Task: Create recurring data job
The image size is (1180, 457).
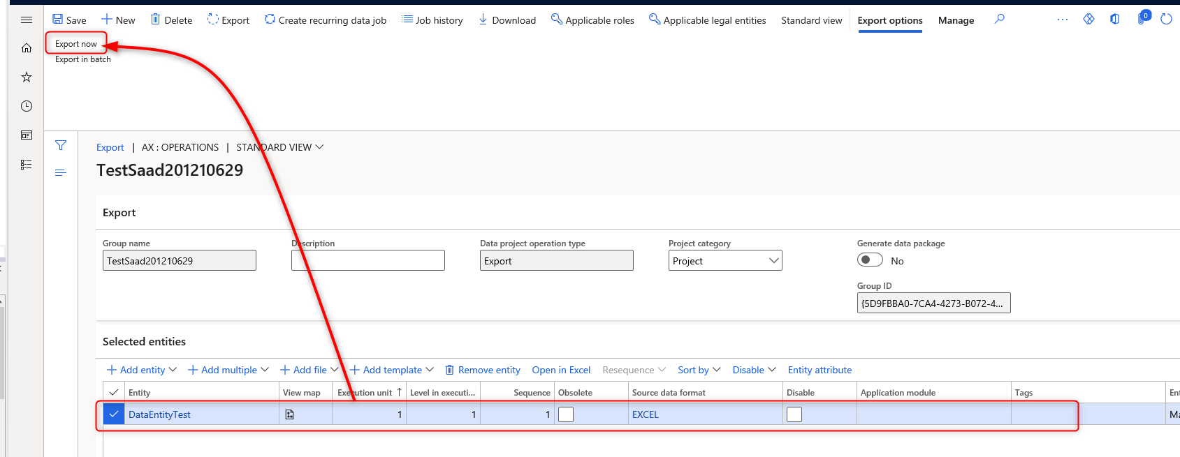Action: pyautogui.click(x=326, y=20)
